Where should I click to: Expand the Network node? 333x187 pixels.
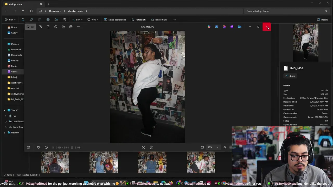coord(4,133)
